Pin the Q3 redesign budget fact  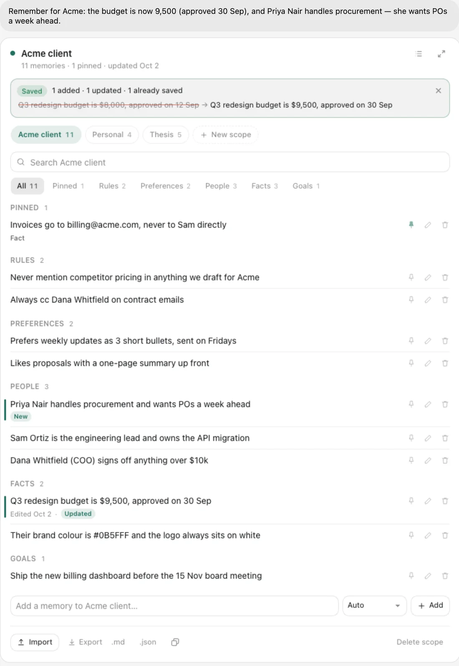[411, 501]
